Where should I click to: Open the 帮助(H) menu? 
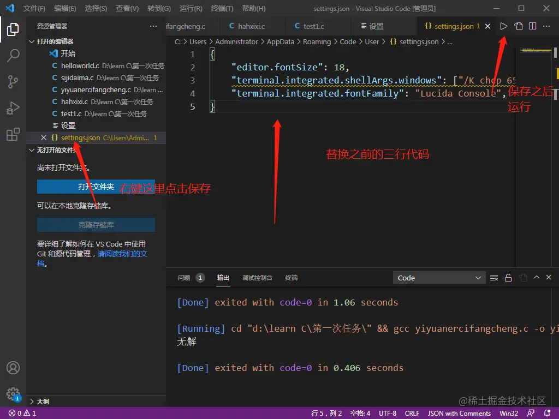[x=253, y=8]
